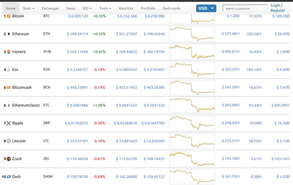This screenshot has height=185, width=293.
Task: Open the Watchlist page
Action: [x=126, y=8]
